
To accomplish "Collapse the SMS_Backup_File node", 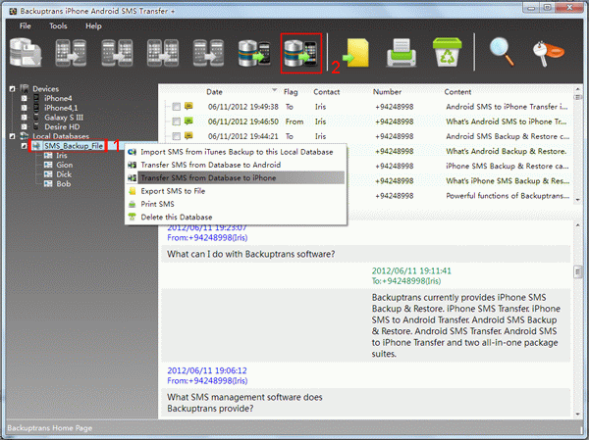I will tap(24, 146).
